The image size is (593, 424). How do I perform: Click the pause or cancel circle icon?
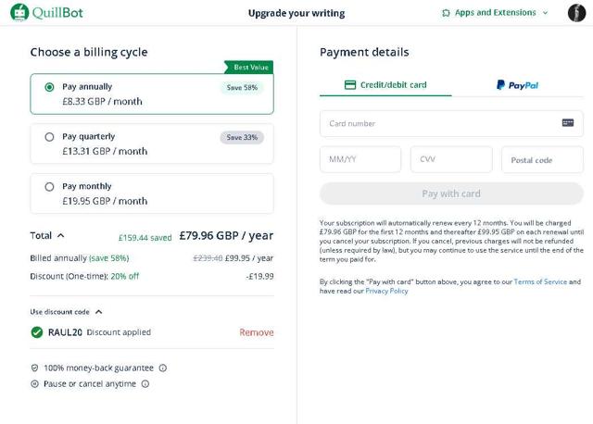(35, 383)
